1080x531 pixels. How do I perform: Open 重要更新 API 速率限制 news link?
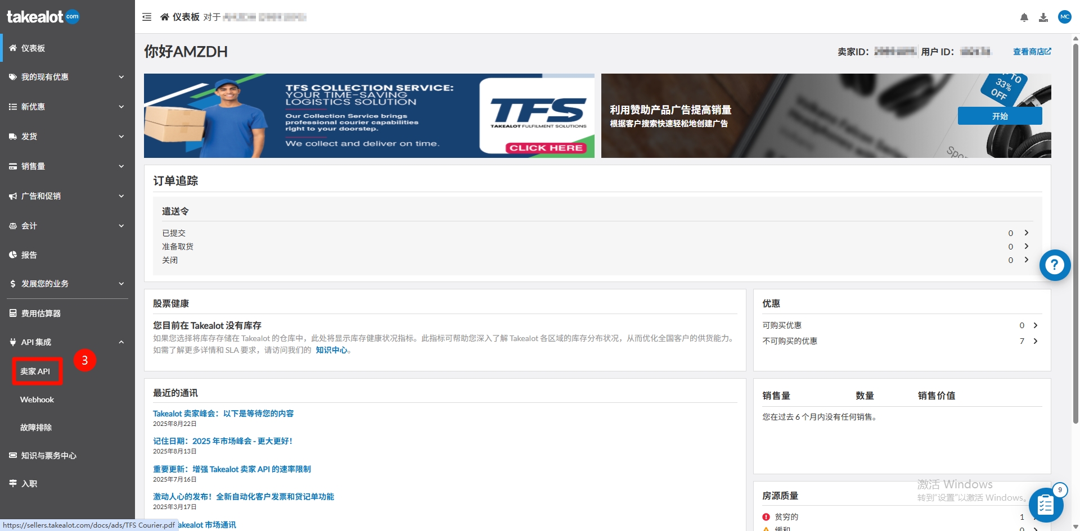232,469
